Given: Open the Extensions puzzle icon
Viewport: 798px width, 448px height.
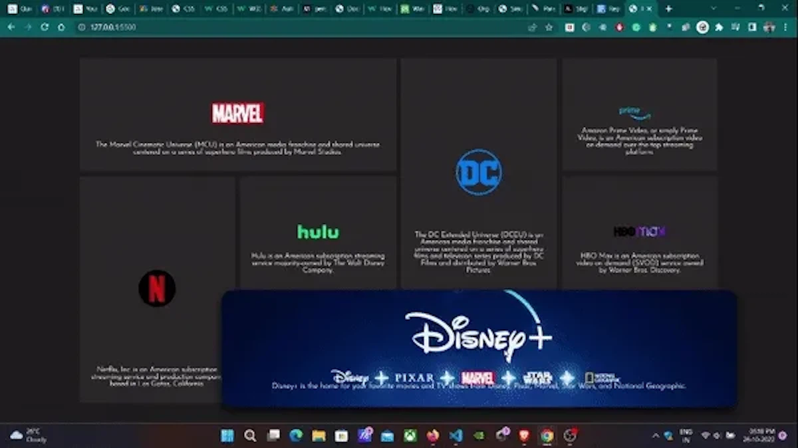Looking at the screenshot, I should coord(719,27).
